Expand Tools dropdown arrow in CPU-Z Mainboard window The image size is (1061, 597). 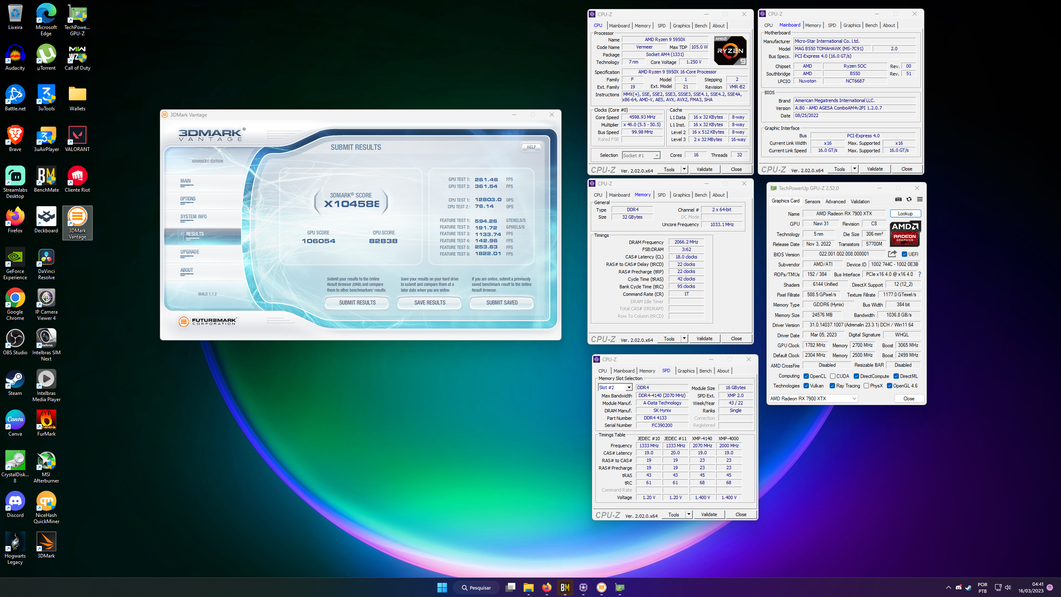pos(855,169)
